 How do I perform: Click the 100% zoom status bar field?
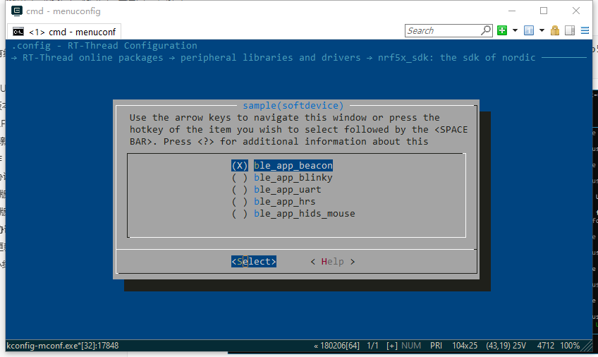570,346
